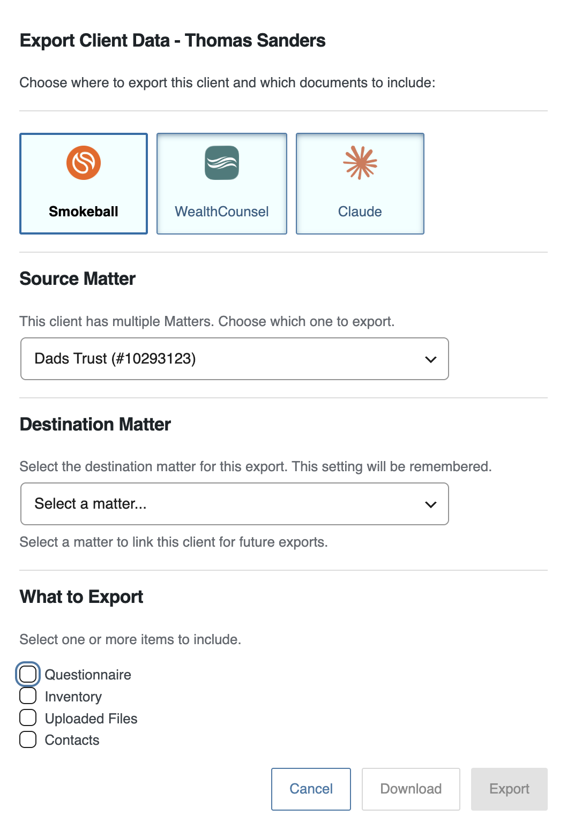
Task: Click the Export button
Action: click(x=509, y=789)
